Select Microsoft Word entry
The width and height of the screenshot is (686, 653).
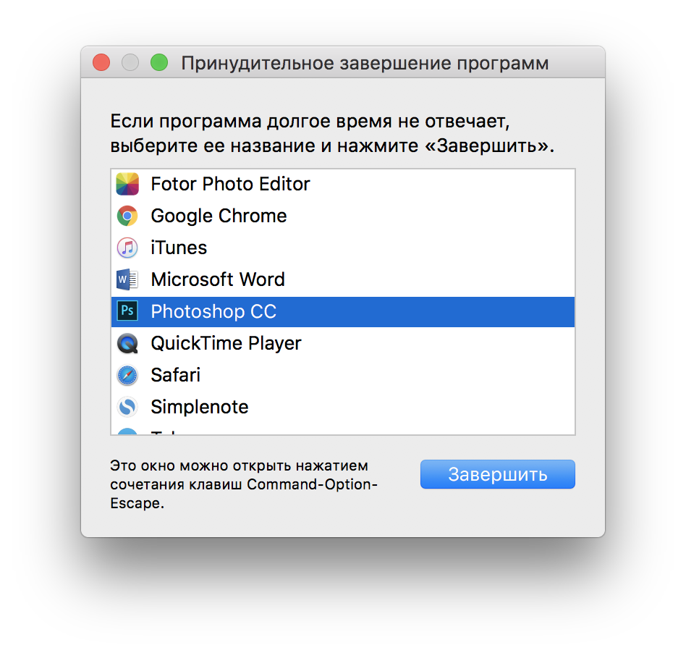click(x=343, y=279)
